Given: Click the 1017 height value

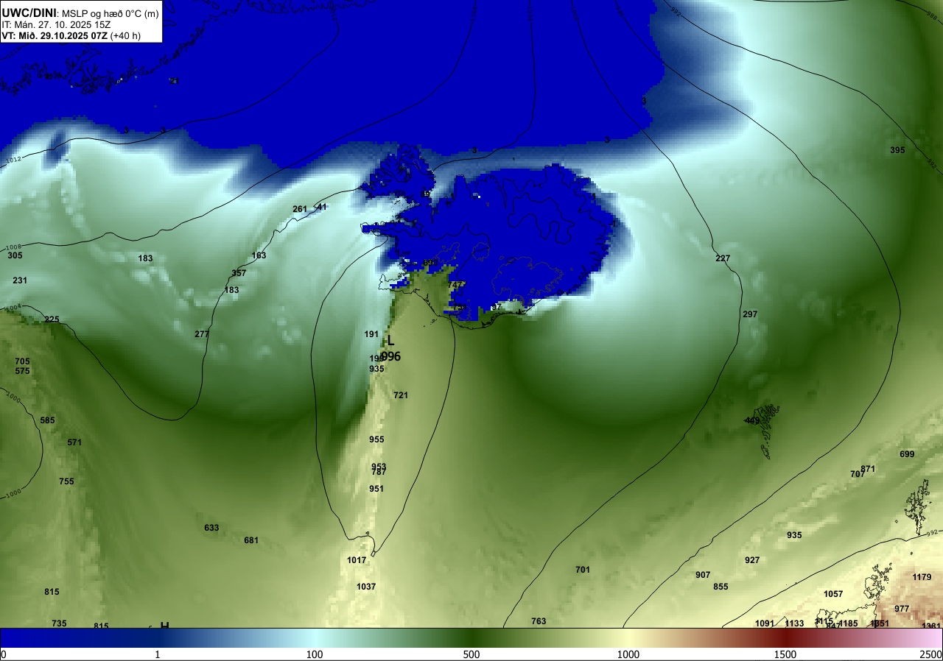Looking at the screenshot, I should pyautogui.click(x=357, y=560).
